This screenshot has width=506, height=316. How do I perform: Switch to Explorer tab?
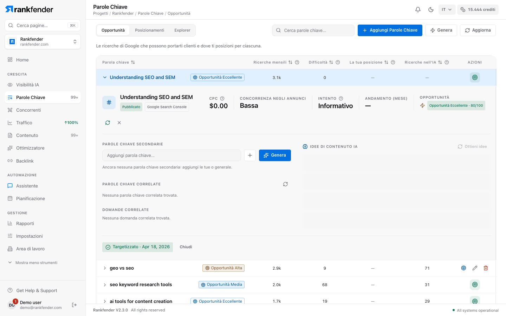point(182,30)
